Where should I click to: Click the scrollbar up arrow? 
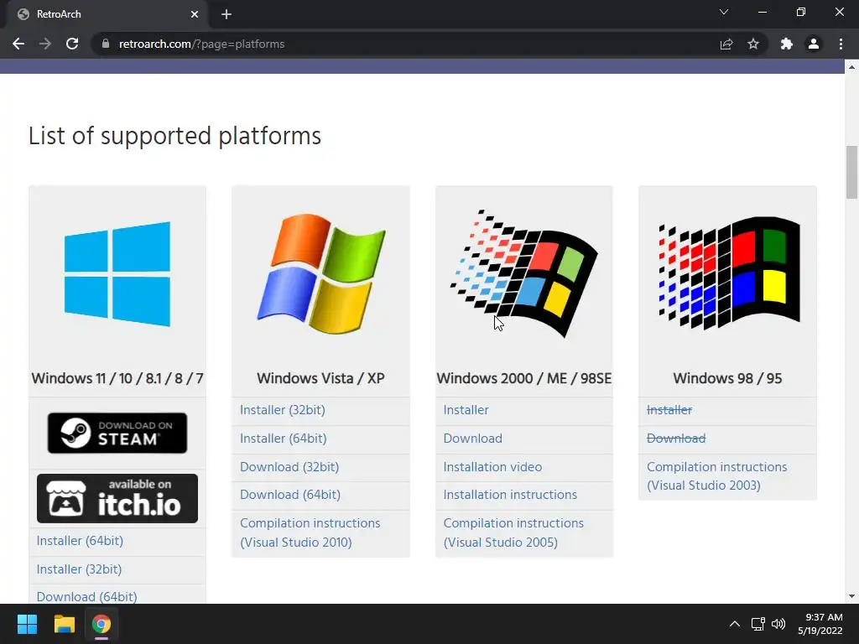(x=851, y=67)
